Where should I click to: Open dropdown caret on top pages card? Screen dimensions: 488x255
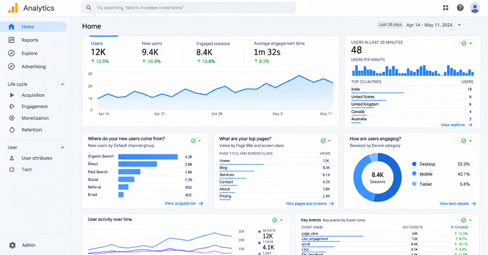coord(329,141)
